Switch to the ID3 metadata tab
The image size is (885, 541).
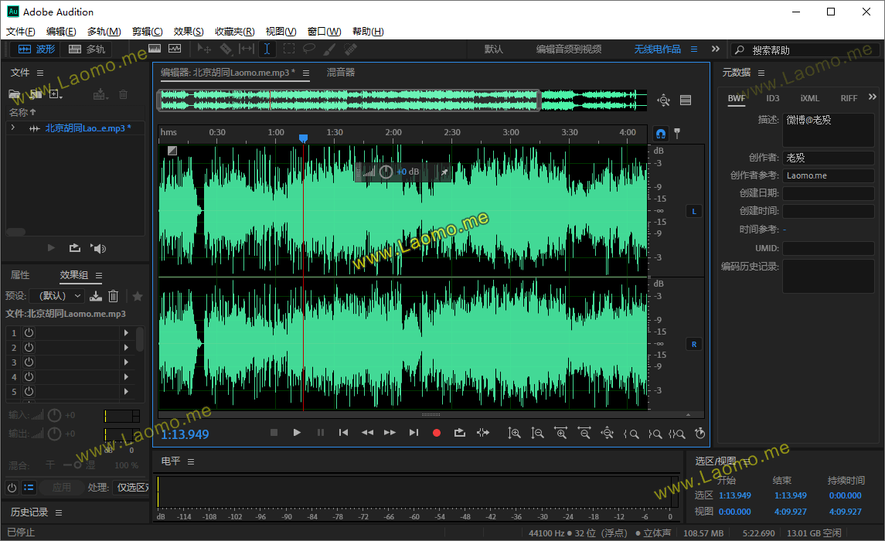tap(773, 98)
